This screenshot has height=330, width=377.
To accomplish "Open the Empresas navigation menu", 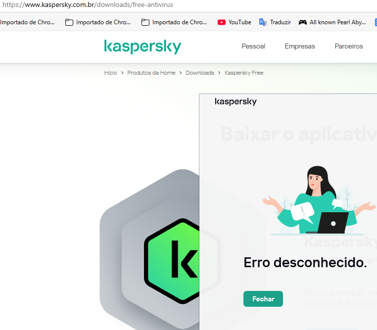I will [x=300, y=46].
